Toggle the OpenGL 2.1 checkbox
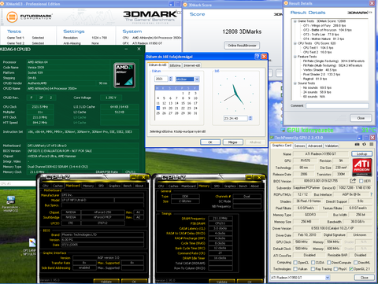378x284 pixels. tap(351, 269)
